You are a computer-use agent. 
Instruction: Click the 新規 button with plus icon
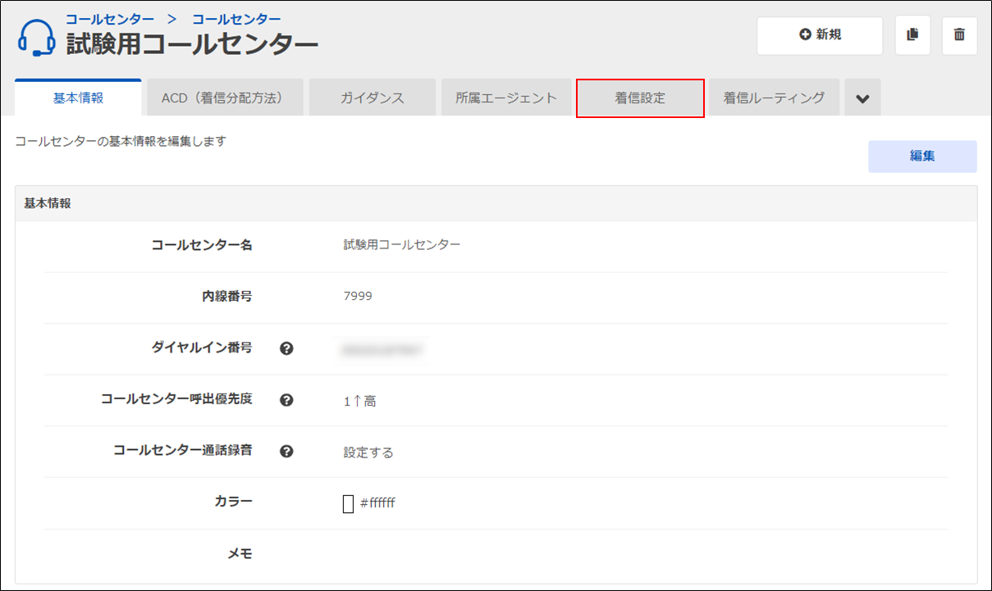tap(819, 35)
